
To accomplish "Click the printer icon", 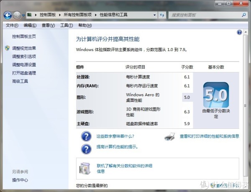I will coord(170,136).
